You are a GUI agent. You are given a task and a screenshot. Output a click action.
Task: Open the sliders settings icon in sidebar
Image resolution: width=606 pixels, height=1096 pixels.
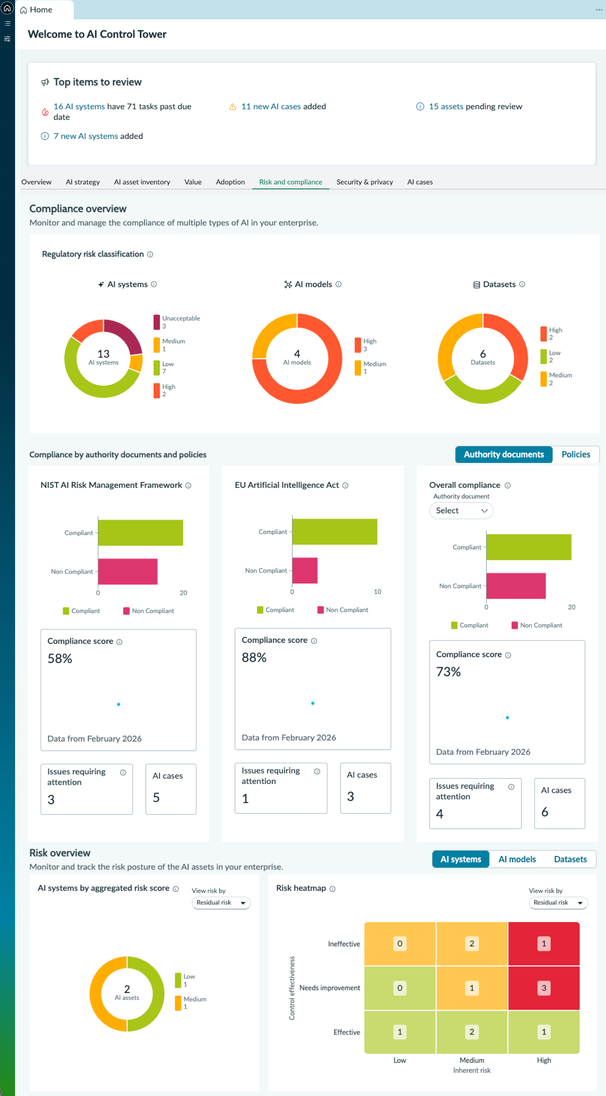tap(7, 39)
